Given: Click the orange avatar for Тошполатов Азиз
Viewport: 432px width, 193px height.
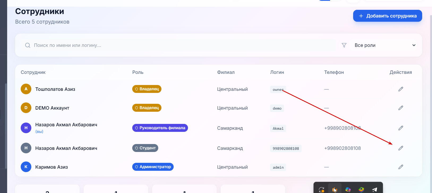Looking at the screenshot, I should 26,89.
